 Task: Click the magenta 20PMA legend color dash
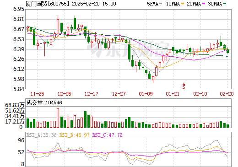click(204, 4)
